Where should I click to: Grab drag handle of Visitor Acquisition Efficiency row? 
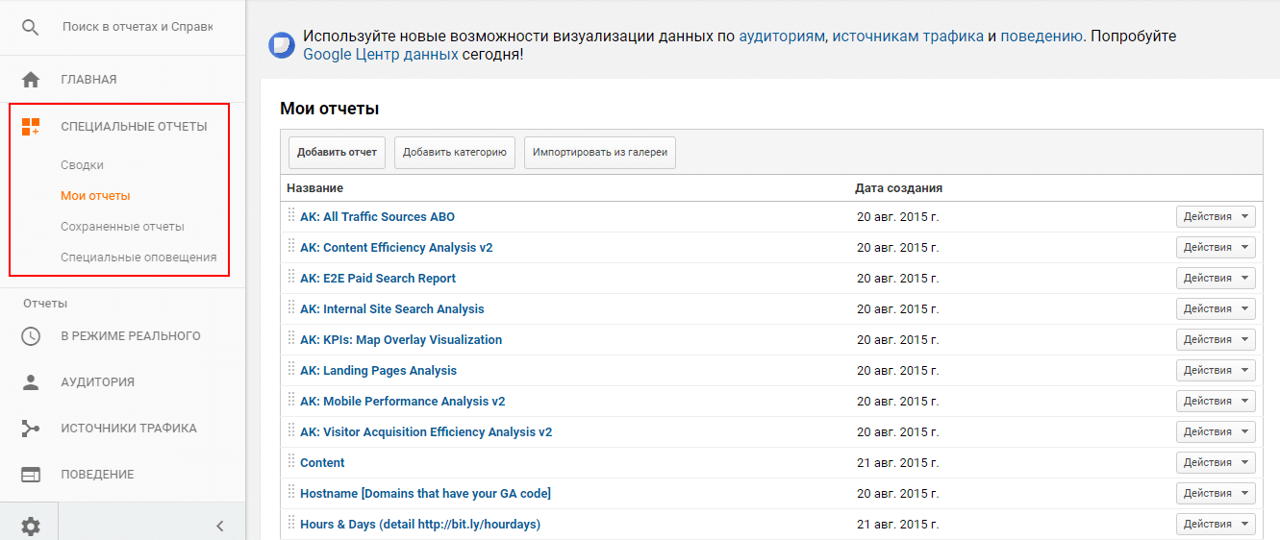point(291,431)
